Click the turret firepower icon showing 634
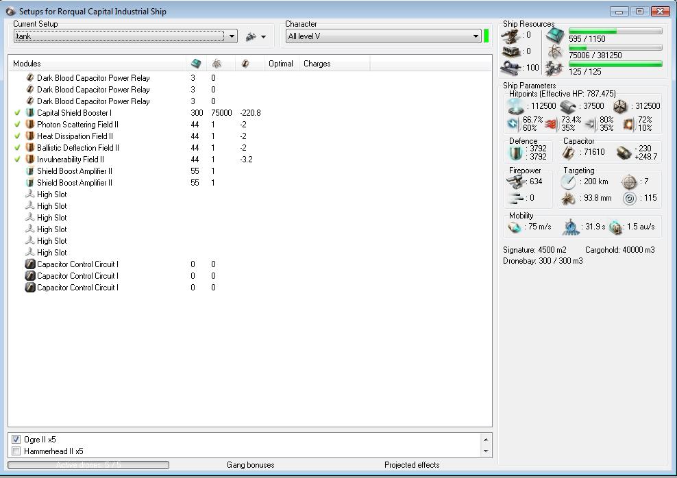This screenshot has height=478, width=677. point(515,181)
